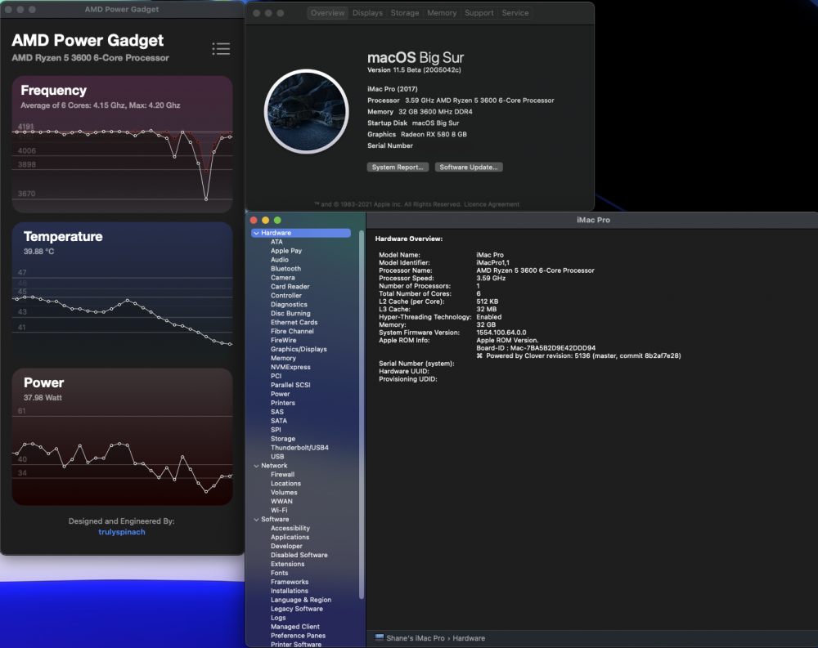Select PCI in the sidebar
This screenshot has width=818, height=648.
(x=276, y=376)
